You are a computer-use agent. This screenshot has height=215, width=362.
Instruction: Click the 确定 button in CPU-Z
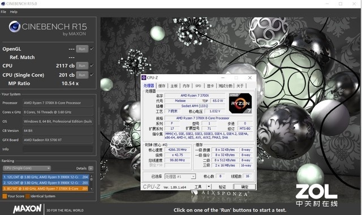point(245,187)
